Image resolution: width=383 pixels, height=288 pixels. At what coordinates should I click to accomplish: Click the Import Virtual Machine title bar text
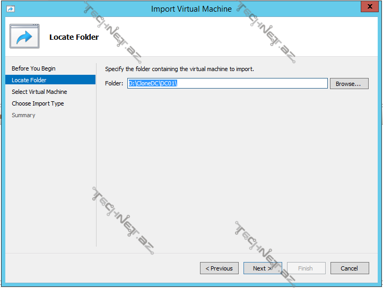[x=191, y=9]
